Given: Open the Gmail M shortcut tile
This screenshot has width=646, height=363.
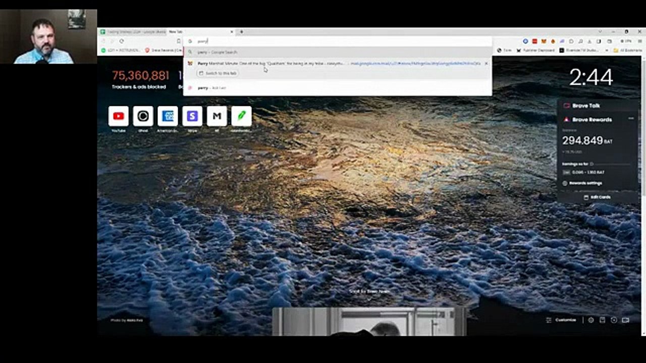Looking at the screenshot, I should point(217,116).
